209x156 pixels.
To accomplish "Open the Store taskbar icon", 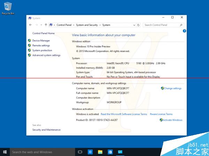I will tap(110, 152).
